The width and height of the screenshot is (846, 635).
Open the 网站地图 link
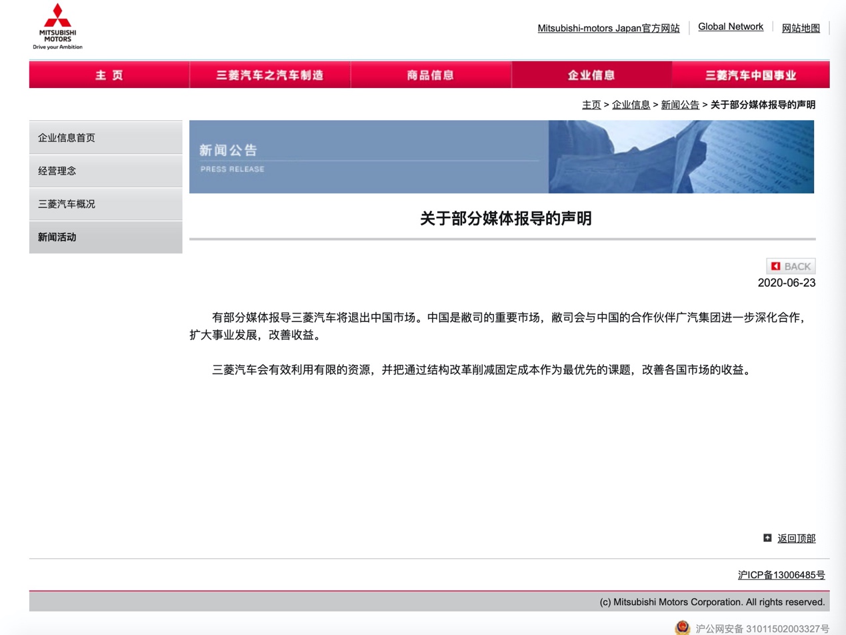point(801,28)
